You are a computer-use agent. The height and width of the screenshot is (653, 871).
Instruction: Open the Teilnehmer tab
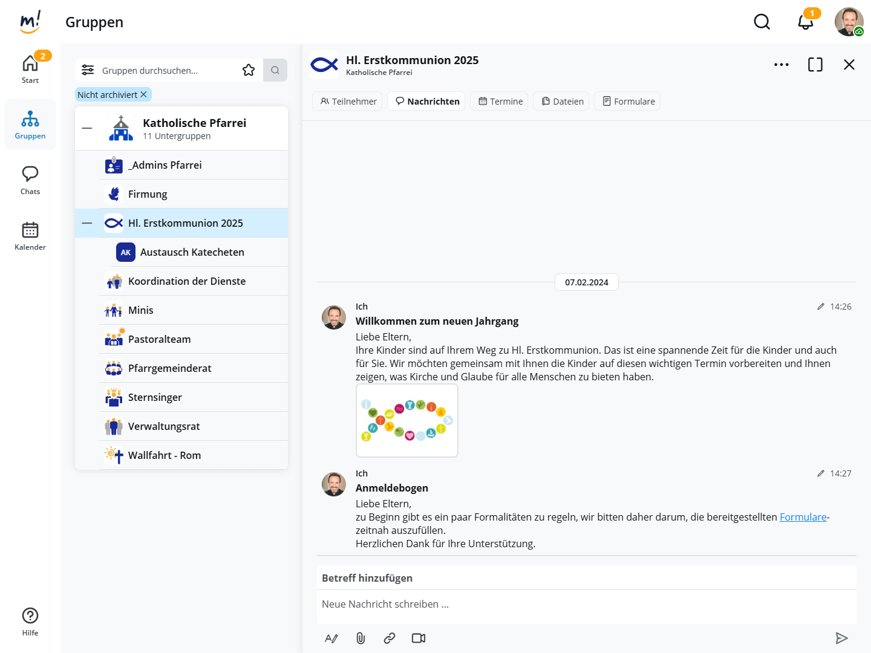348,101
